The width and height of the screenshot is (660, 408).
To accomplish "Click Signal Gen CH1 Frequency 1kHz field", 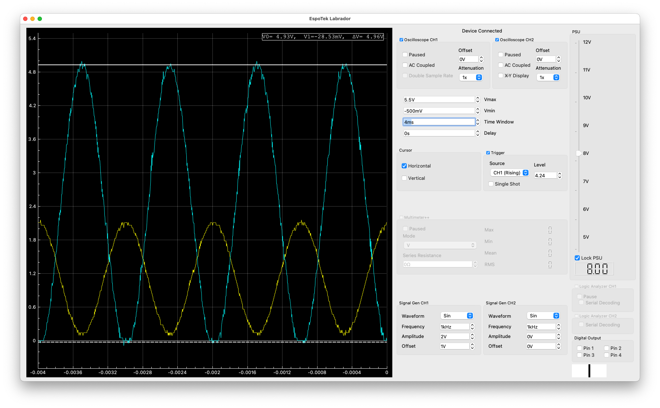I will click(x=454, y=327).
